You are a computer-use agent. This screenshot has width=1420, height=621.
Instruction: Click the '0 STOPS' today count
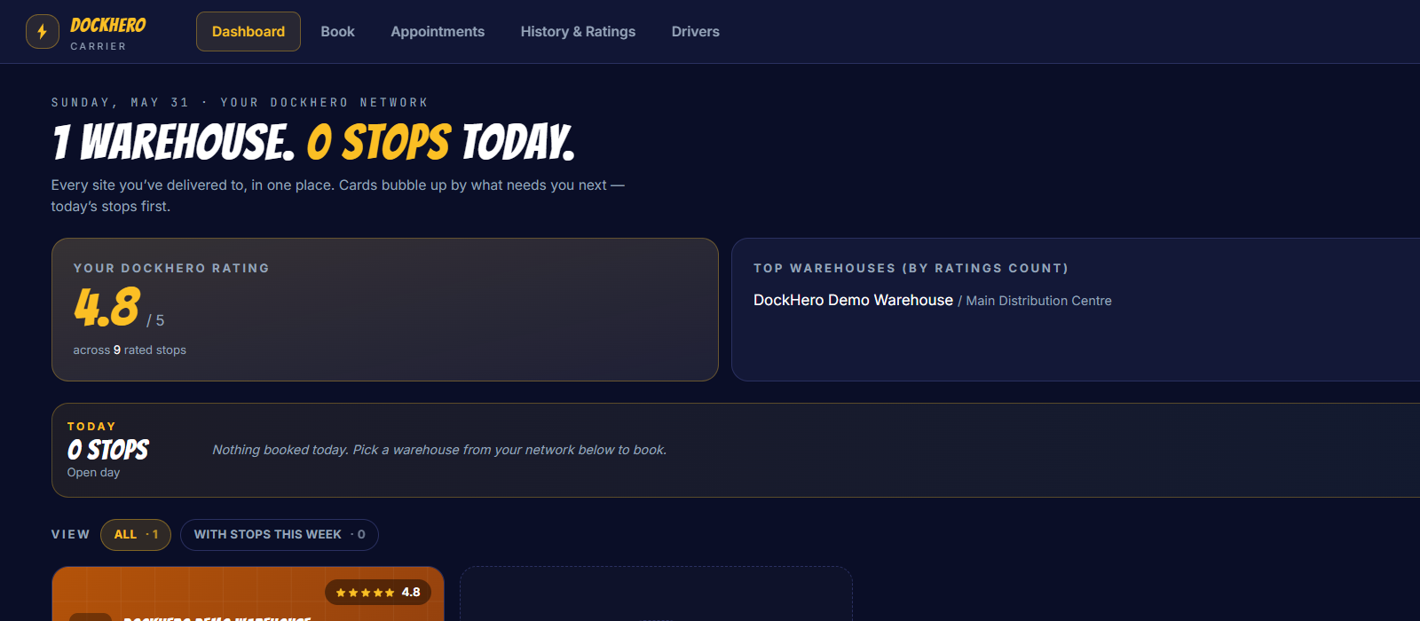tap(108, 451)
